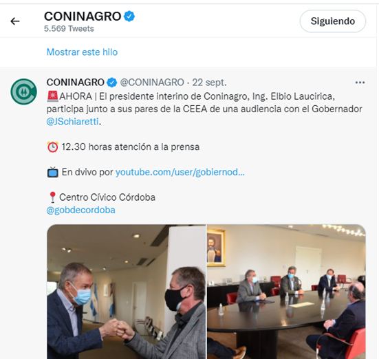379x359 pixels.
Task: Open the meeting table photo on the right
Action: pos(286,292)
